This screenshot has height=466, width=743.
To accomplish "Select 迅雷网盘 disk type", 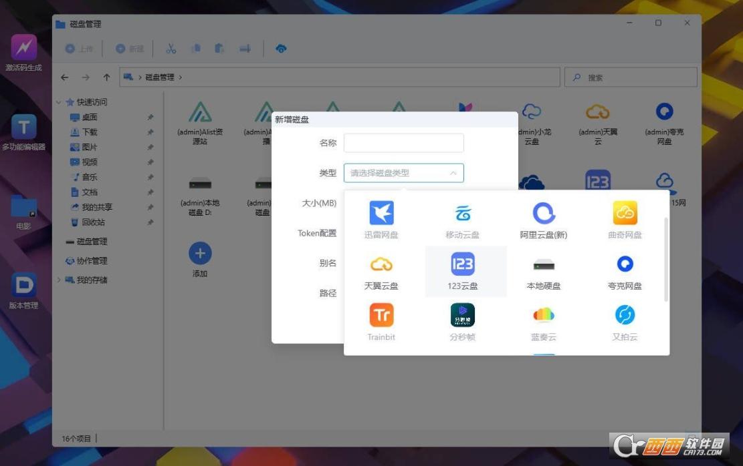I will [x=381, y=220].
